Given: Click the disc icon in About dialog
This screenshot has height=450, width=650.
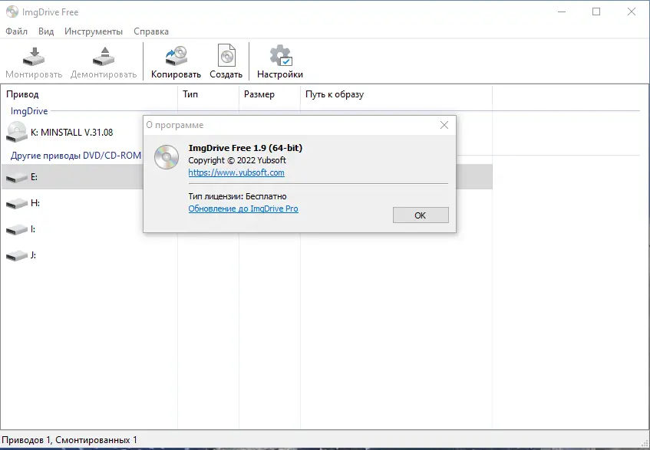Looking at the screenshot, I should click(x=167, y=157).
